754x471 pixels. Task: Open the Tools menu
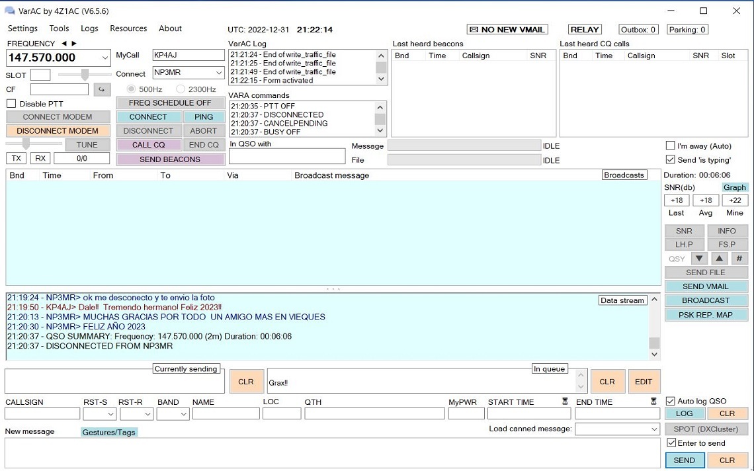pyautogui.click(x=59, y=28)
